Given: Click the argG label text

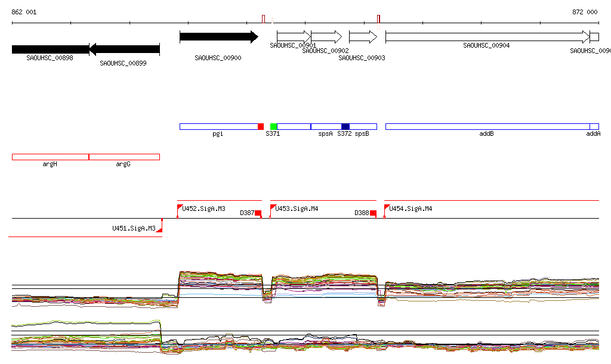Looking at the screenshot, I should click(123, 164).
